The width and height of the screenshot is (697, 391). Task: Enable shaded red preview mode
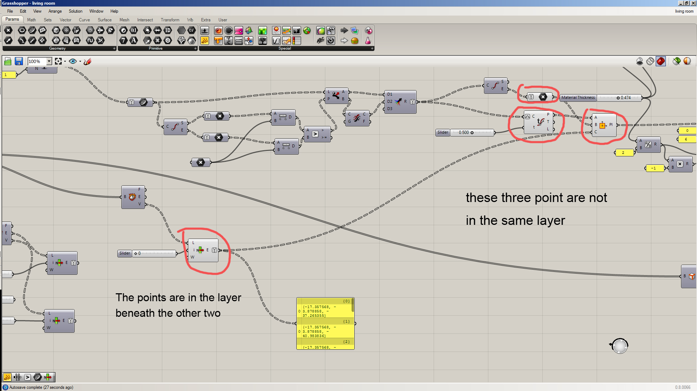(660, 61)
